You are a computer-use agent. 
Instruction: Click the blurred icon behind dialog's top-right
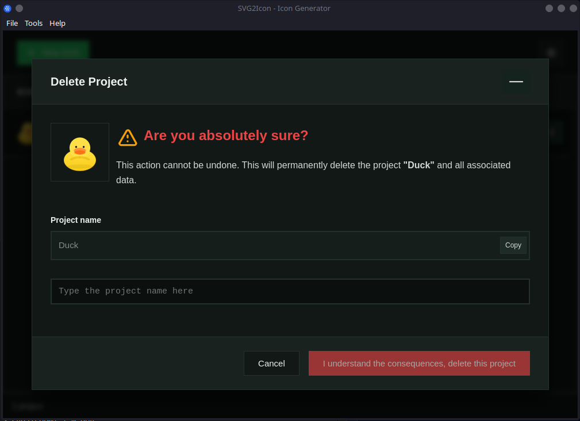(551, 52)
